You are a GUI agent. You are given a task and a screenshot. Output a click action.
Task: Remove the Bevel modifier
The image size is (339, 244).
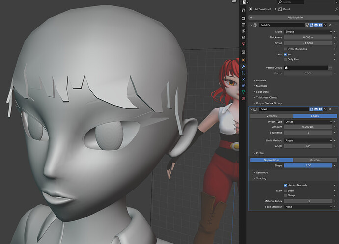coord(330,109)
